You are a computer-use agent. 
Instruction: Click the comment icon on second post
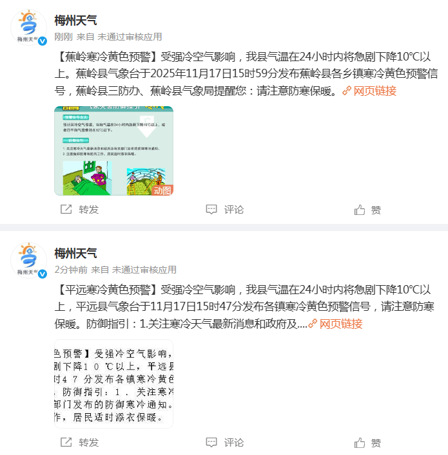point(211,442)
